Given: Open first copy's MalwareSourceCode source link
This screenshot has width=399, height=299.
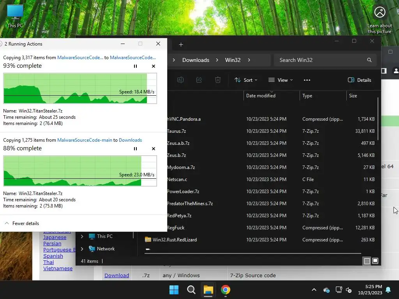Looking at the screenshot, I should 80,58.
